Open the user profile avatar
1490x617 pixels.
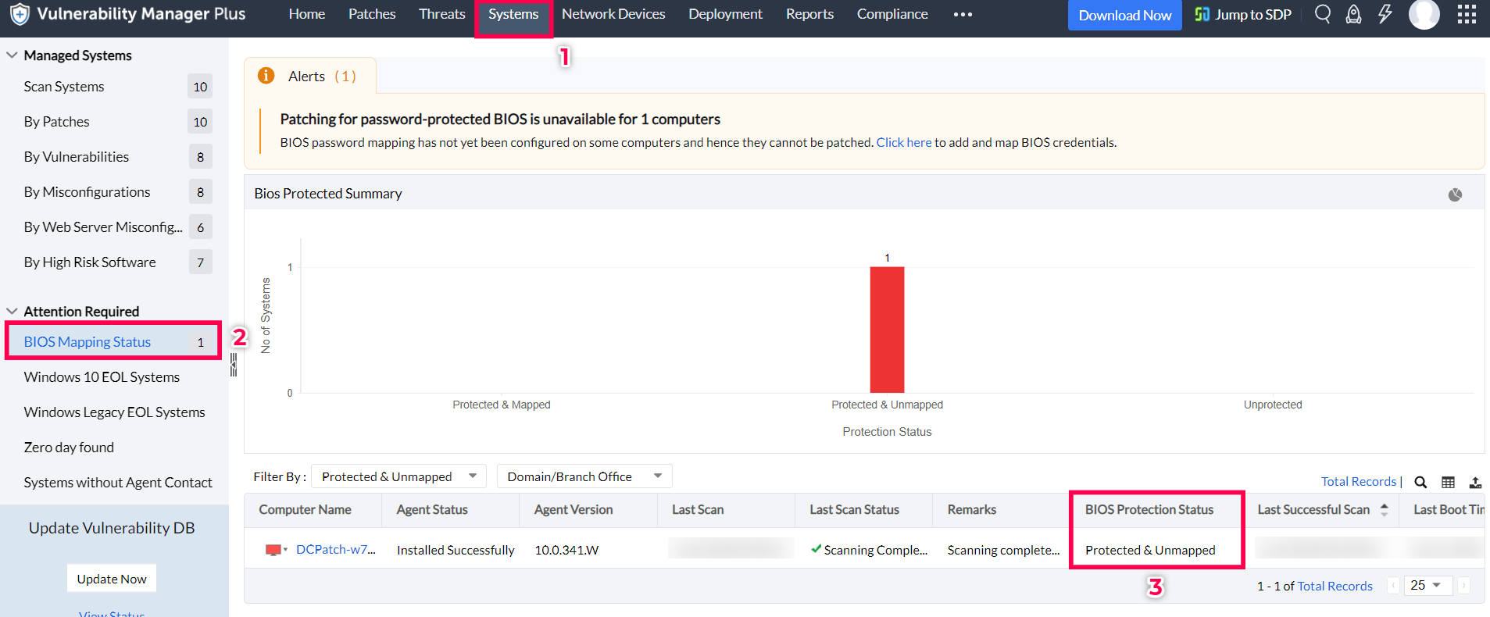pyautogui.click(x=1424, y=14)
